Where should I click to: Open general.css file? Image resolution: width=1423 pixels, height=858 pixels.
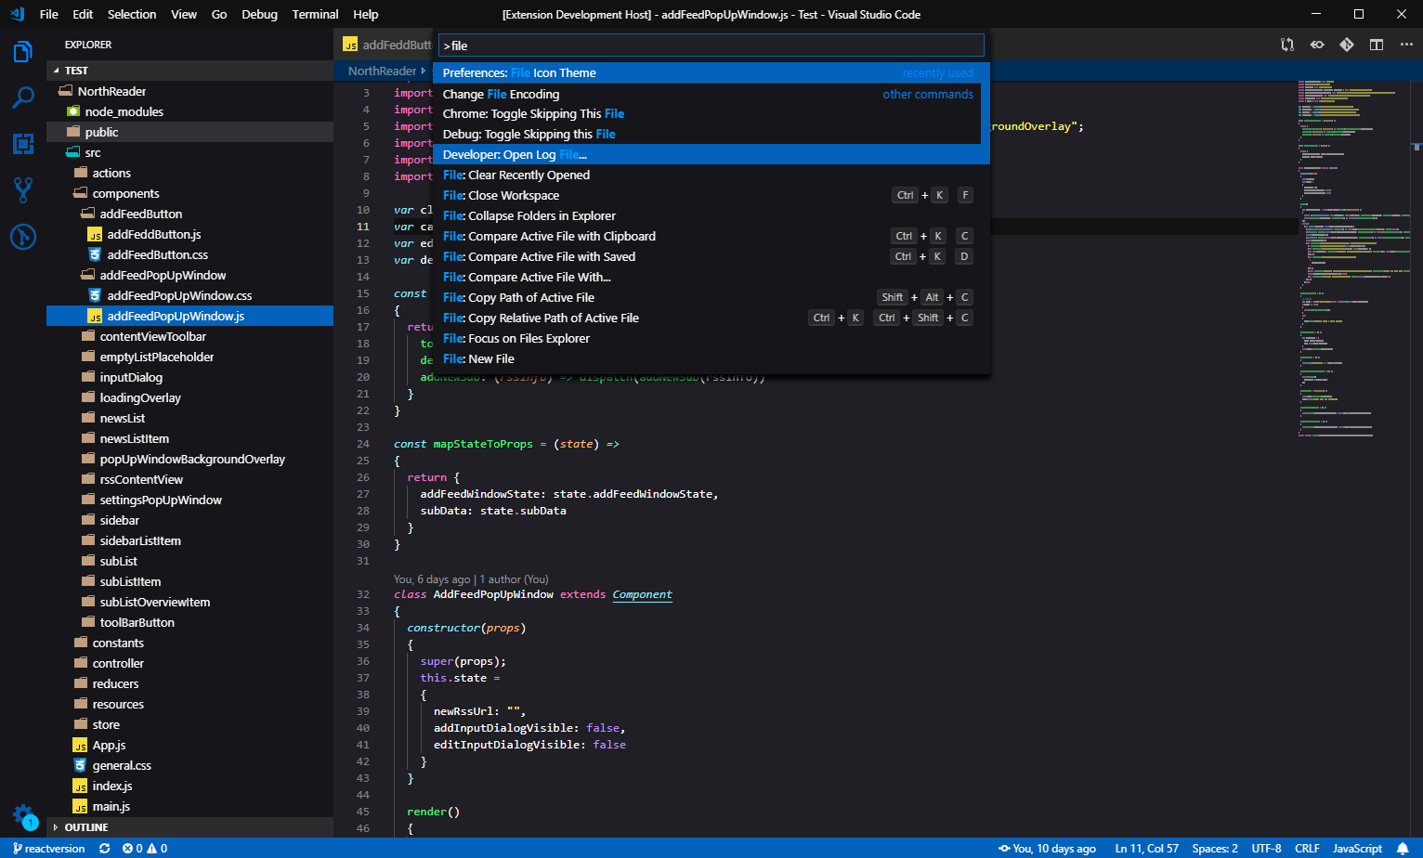coord(189,765)
